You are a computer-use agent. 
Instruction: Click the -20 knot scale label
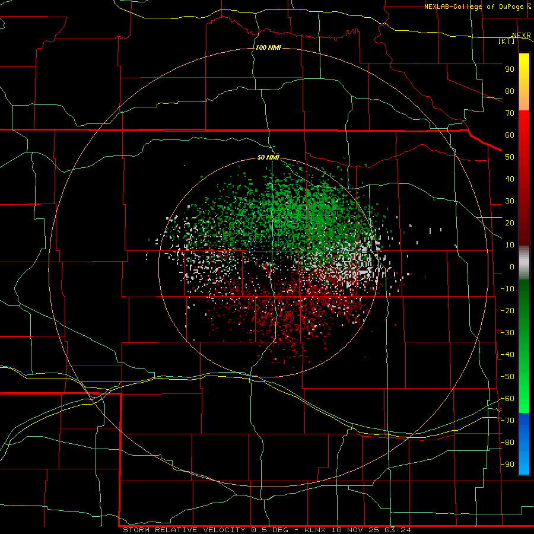[x=507, y=311]
